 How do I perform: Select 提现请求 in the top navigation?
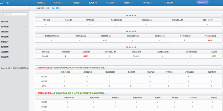click(93, 3)
